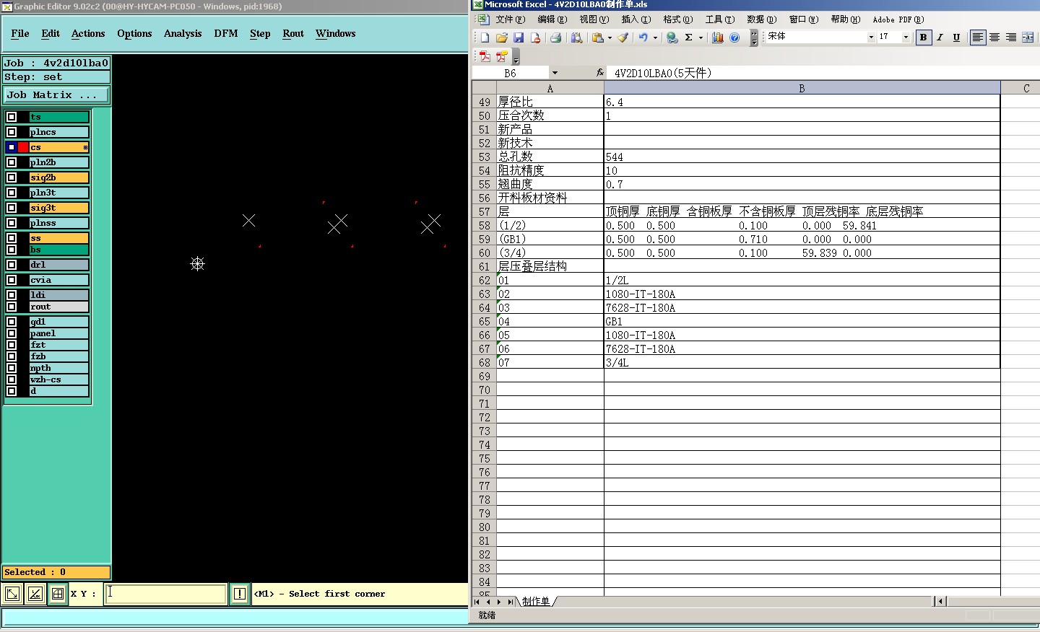Open Excel 数据(D) menu

tap(761, 19)
